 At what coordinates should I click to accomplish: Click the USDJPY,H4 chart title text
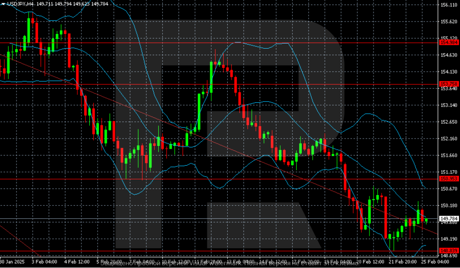pyautogui.click(x=21, y=4)
